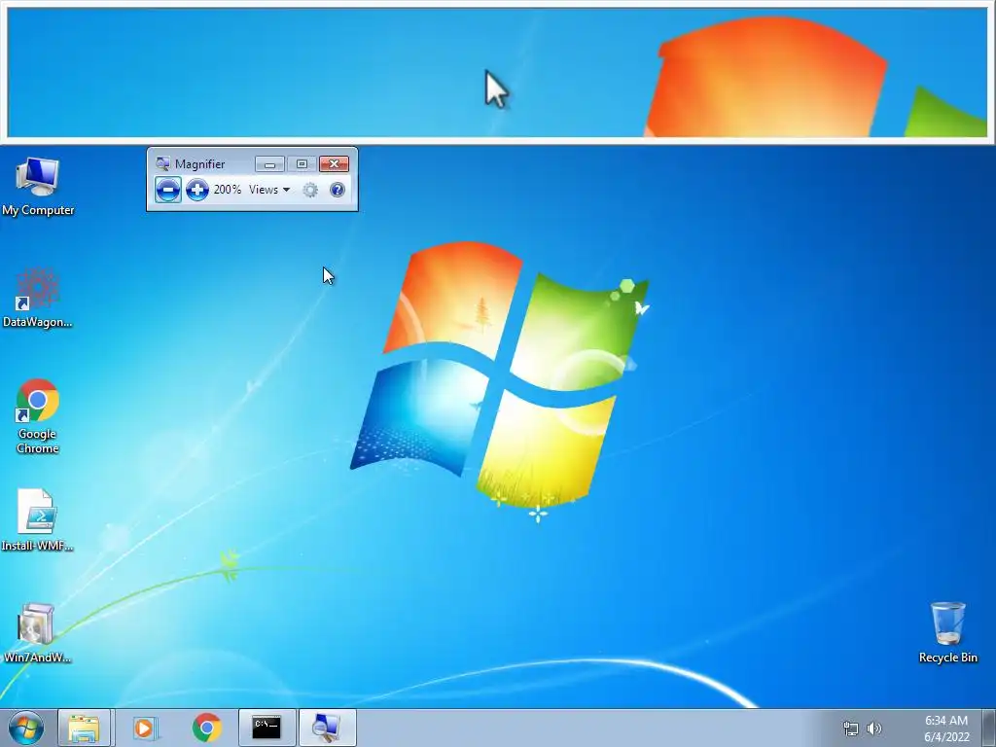The width and height of the screenshot is (996, 747).
Task: Zoom in with Magnifier plus button
Action: point(196,190)
